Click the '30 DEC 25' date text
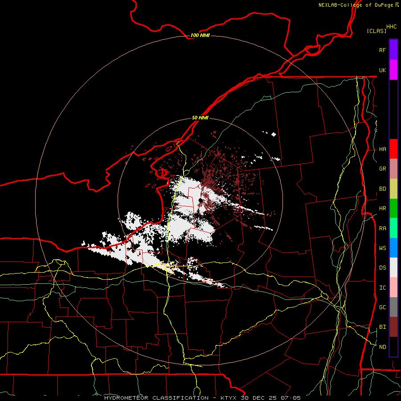 258,398
